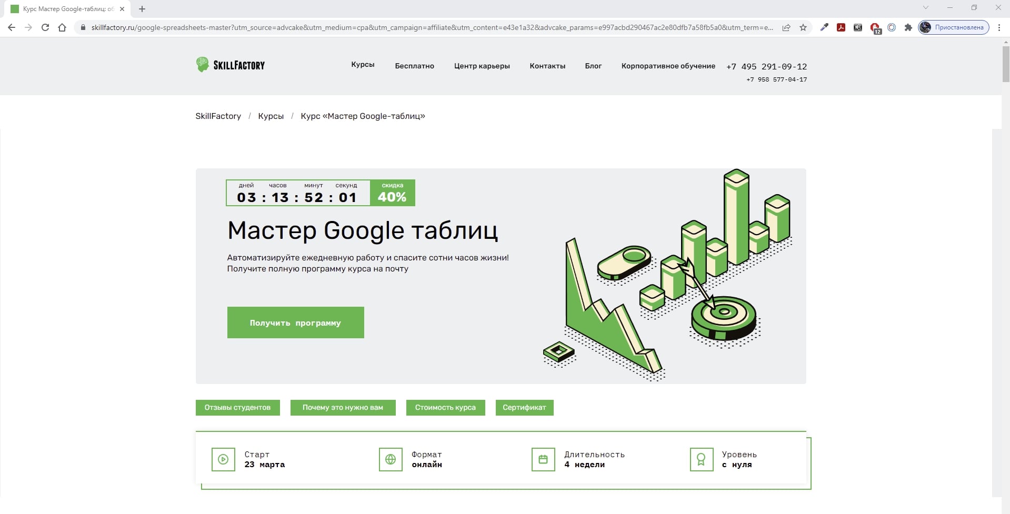Click the dark gear-like extension icon
1010x514 pixels.
pyautogui.click(x=858, y=27)
